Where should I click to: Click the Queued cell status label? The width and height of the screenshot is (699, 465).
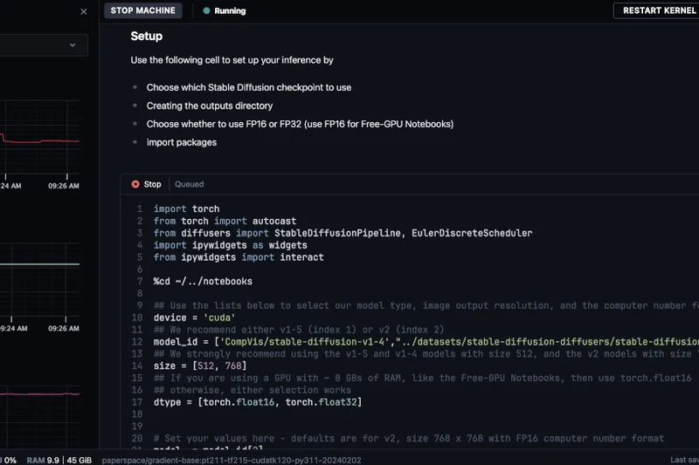pyautogui.click(x=190, y=184)
